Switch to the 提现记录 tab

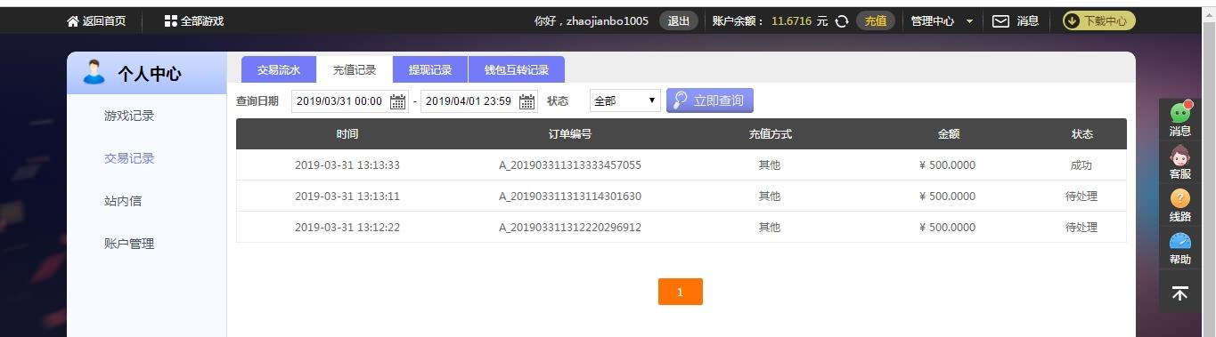click(x=430, y=69)
